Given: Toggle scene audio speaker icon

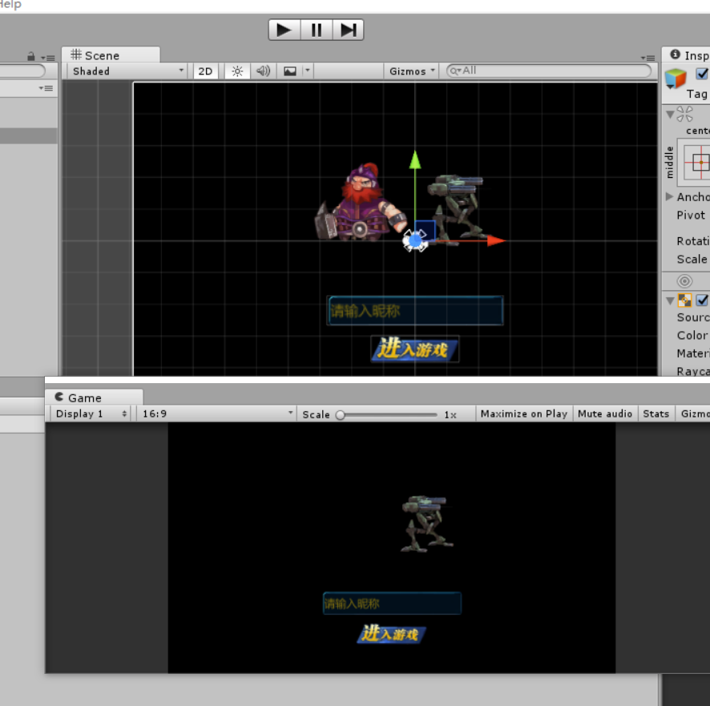Looking at the screenshot, I should [263, 71].
